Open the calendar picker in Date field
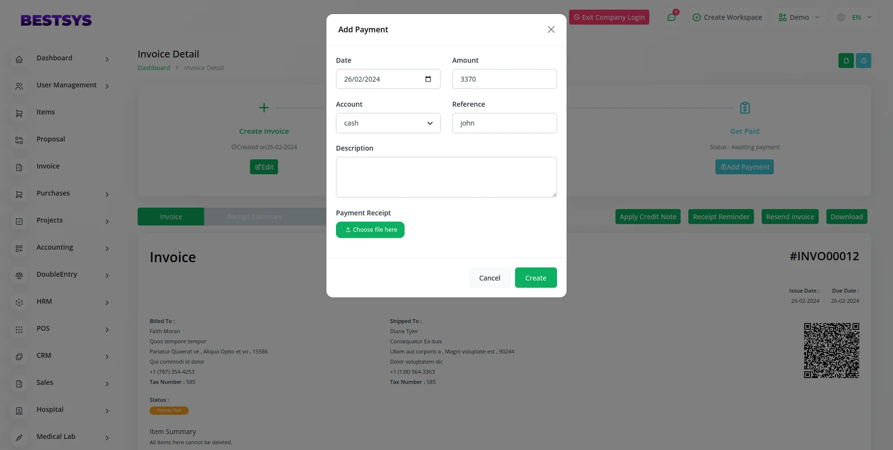Image resolution: width=893 pixels, height=450 pixels. coord(428,79)
